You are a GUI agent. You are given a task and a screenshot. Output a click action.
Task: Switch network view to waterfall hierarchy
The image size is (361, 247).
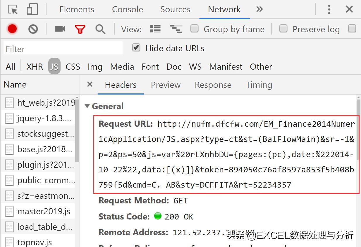pos(176,29)
